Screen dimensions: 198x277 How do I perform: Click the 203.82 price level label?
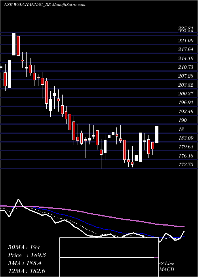186,85
